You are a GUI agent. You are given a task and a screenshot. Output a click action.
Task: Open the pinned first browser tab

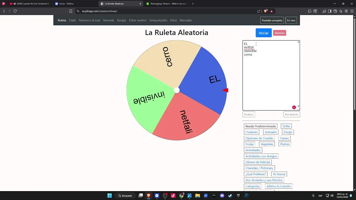[x=4, y=4]
